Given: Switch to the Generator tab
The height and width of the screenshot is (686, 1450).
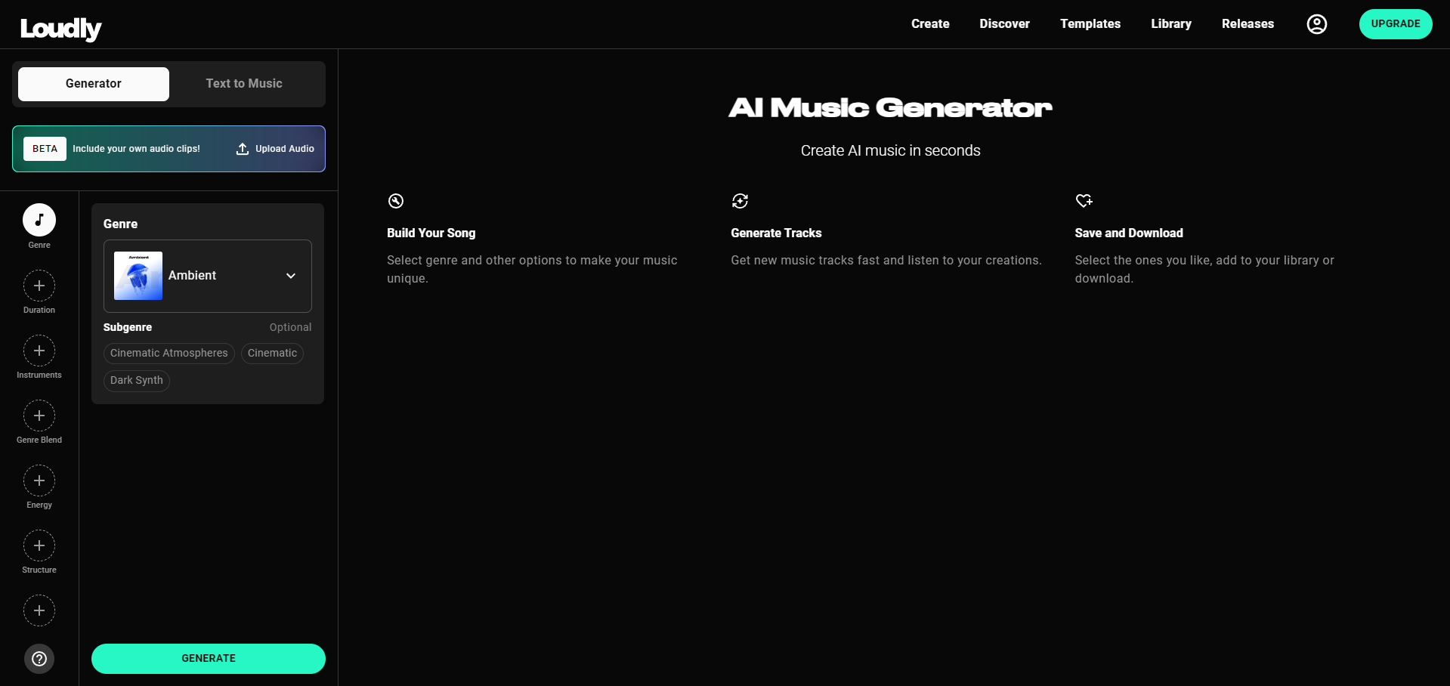Looking at the screenshot, I should (x=94, y=84).
